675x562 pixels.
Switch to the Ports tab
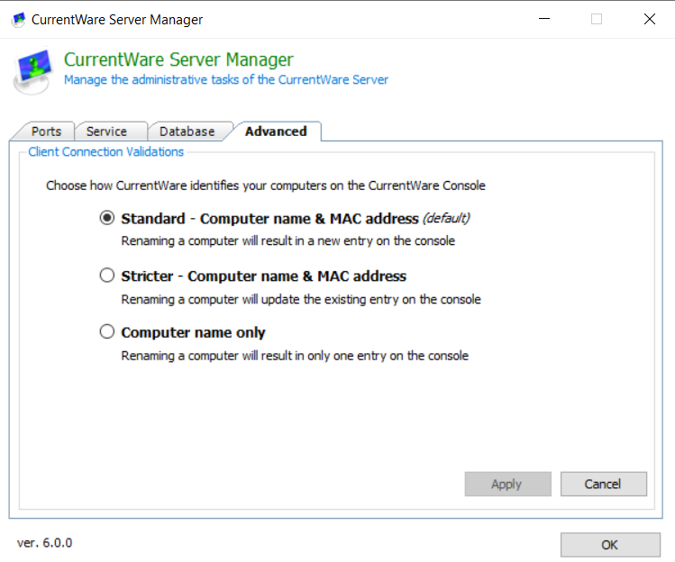pyautogui.click(x=46, y=131)
